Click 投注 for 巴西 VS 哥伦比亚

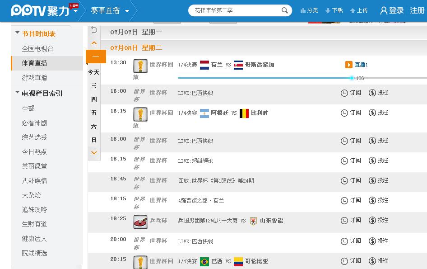pyautogui.click(x=379, y=261)
